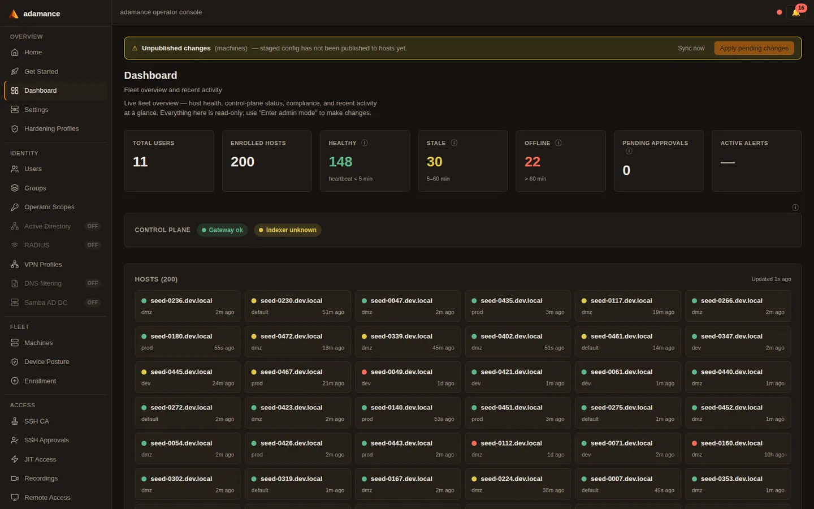The image size is (814, 509).
Task: Click the info icon above control plane panel
Action: (x=795, y=208)
